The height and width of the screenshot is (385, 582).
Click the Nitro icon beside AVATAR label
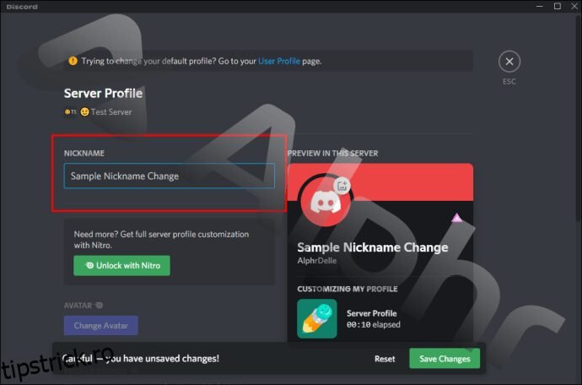click(99, 305)
